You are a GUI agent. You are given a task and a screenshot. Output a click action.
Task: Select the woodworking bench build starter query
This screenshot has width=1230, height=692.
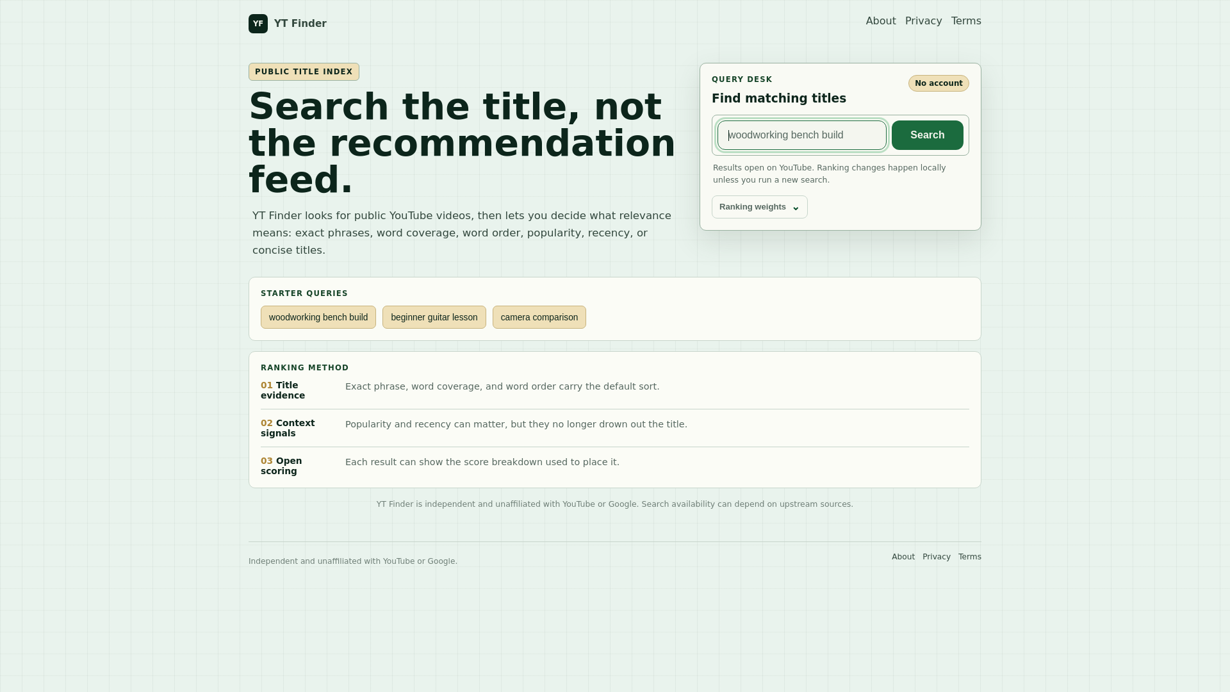click(x=318, y=317)
